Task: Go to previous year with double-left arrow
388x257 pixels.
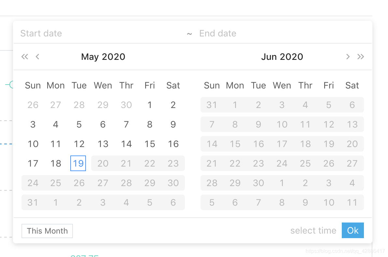Action: tap(25, 57)
